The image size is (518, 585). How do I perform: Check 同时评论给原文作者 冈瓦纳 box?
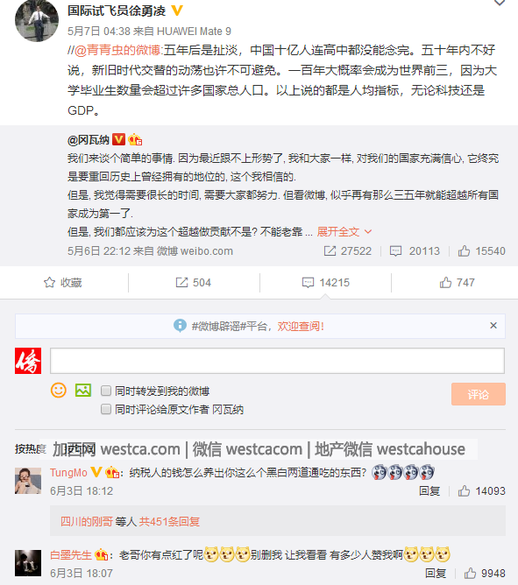click(106, 409)
